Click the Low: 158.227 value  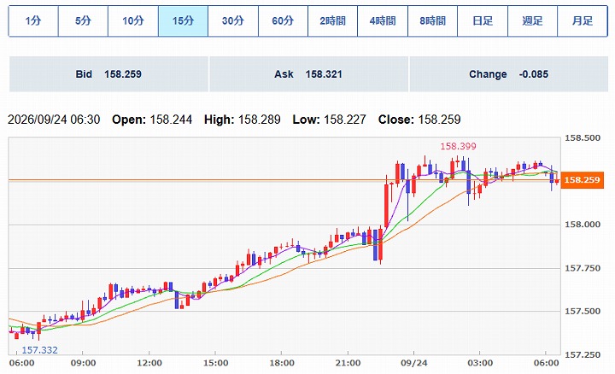click(x=330, y=120)
